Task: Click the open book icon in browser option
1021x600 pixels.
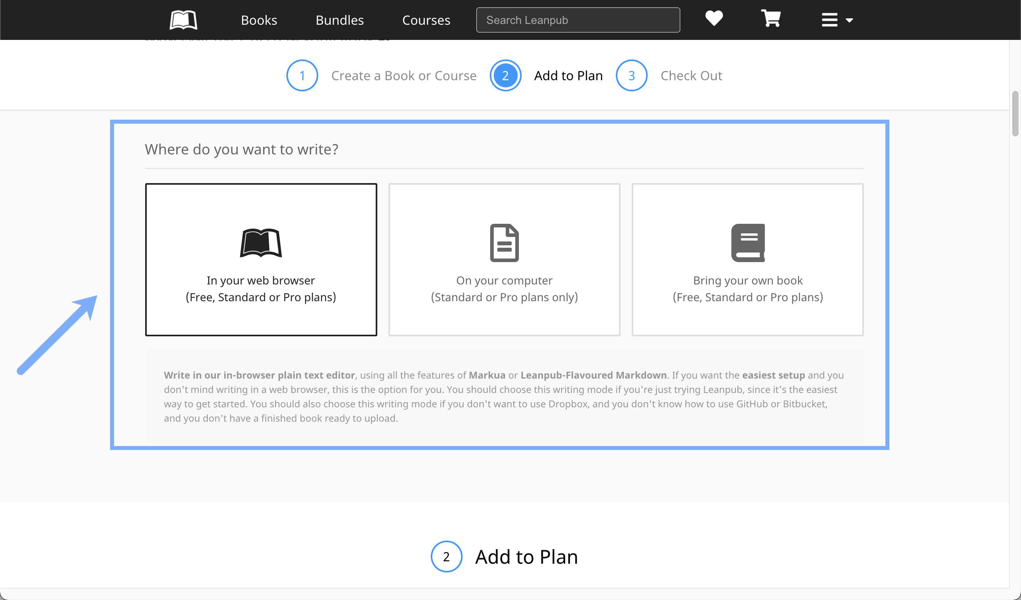Action: (x=261, y=243)
